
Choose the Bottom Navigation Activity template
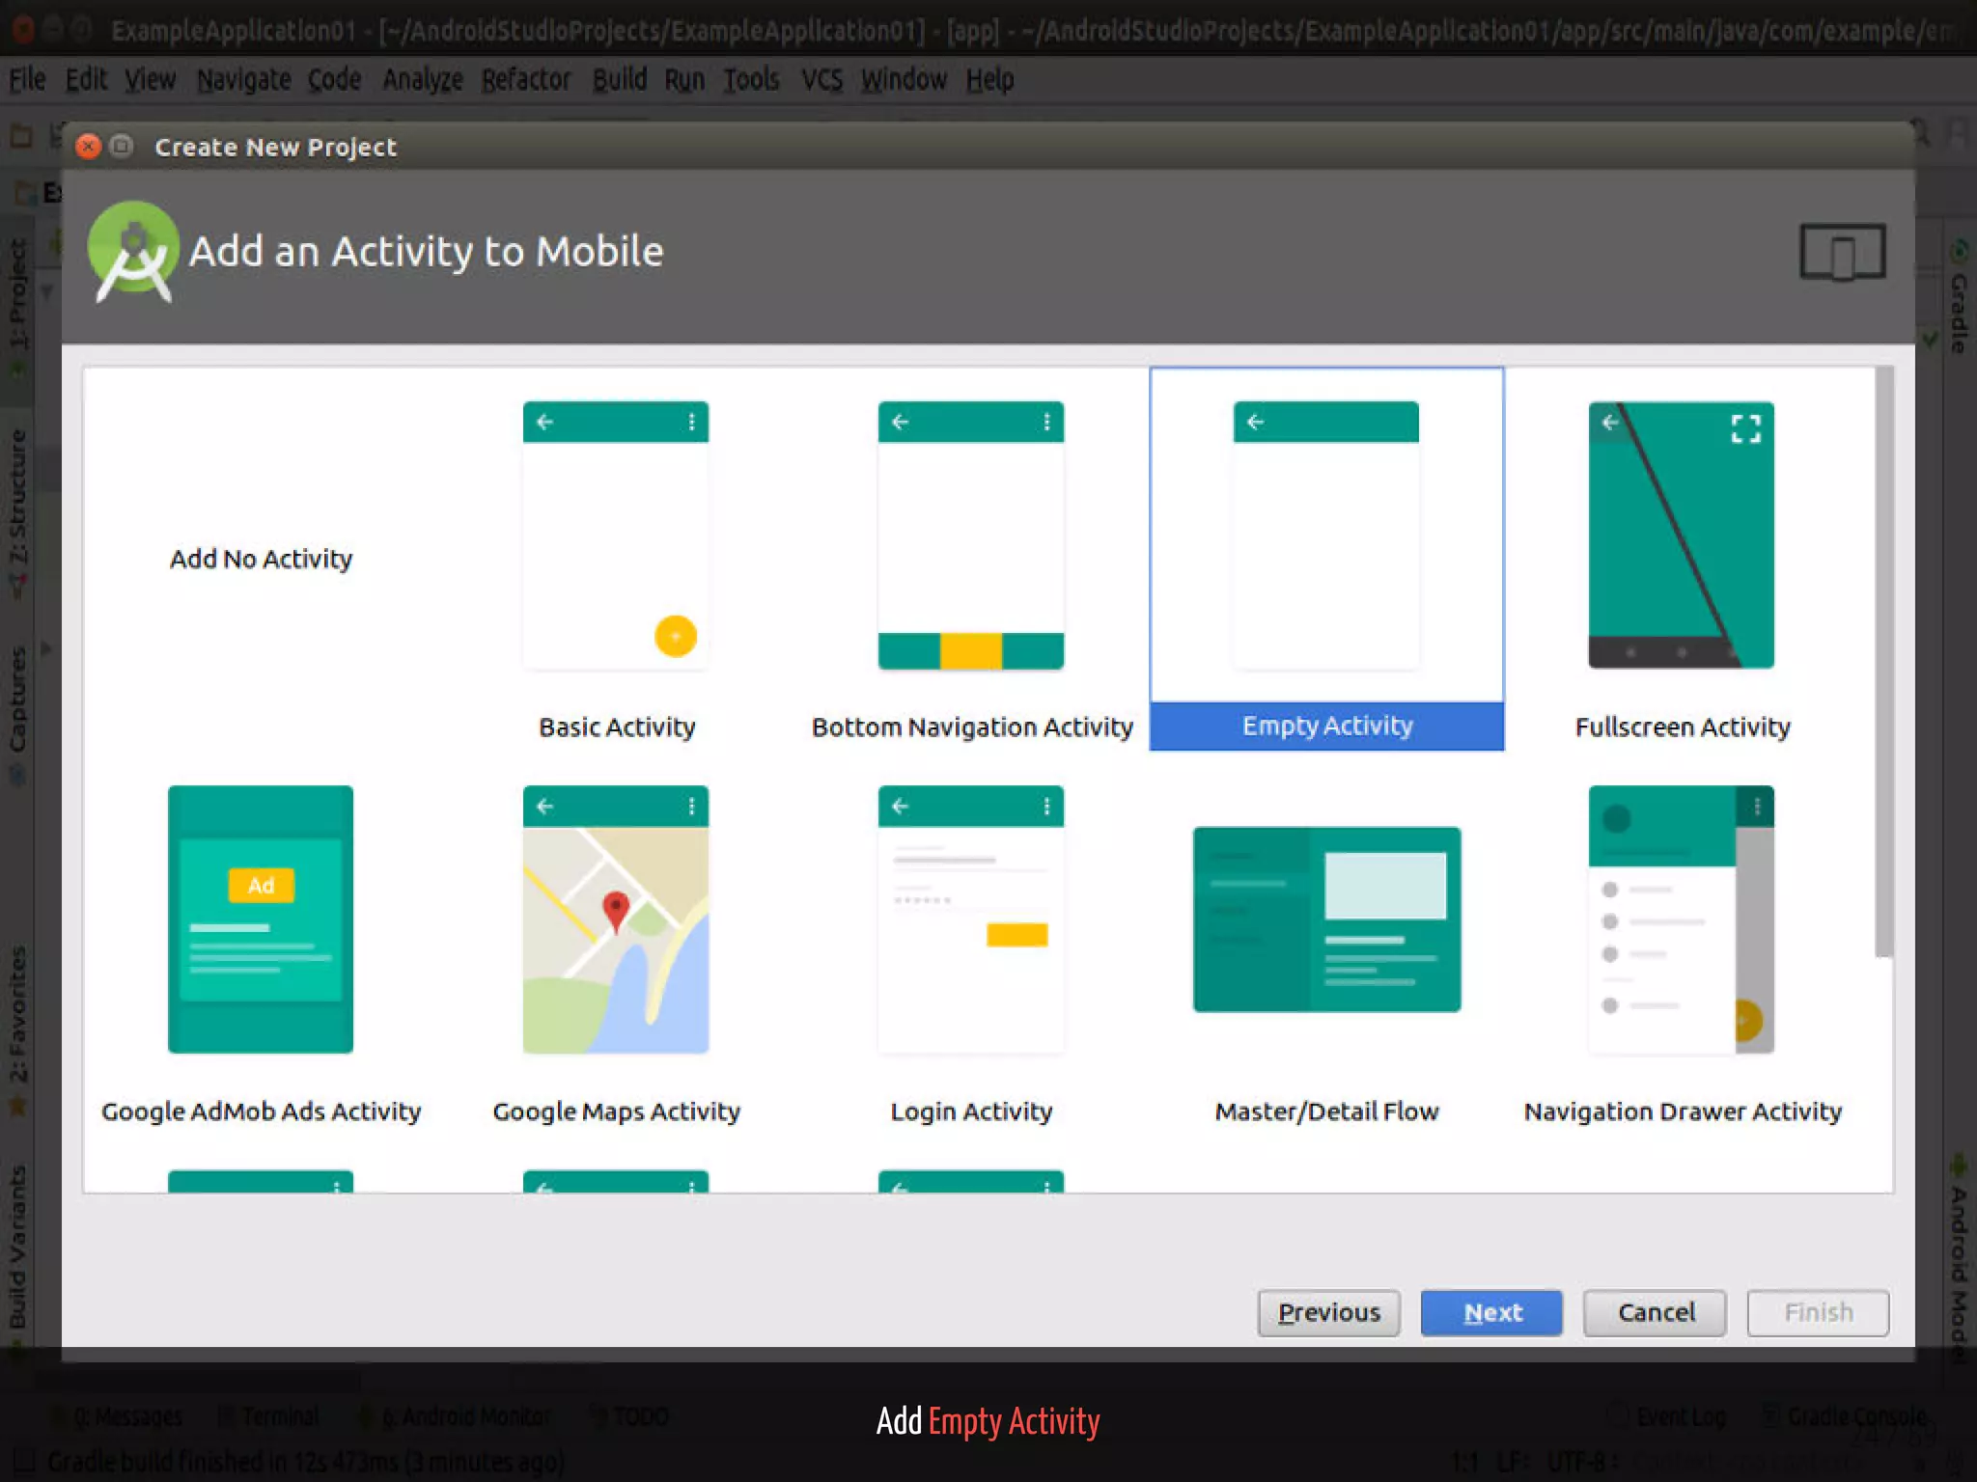971,535
